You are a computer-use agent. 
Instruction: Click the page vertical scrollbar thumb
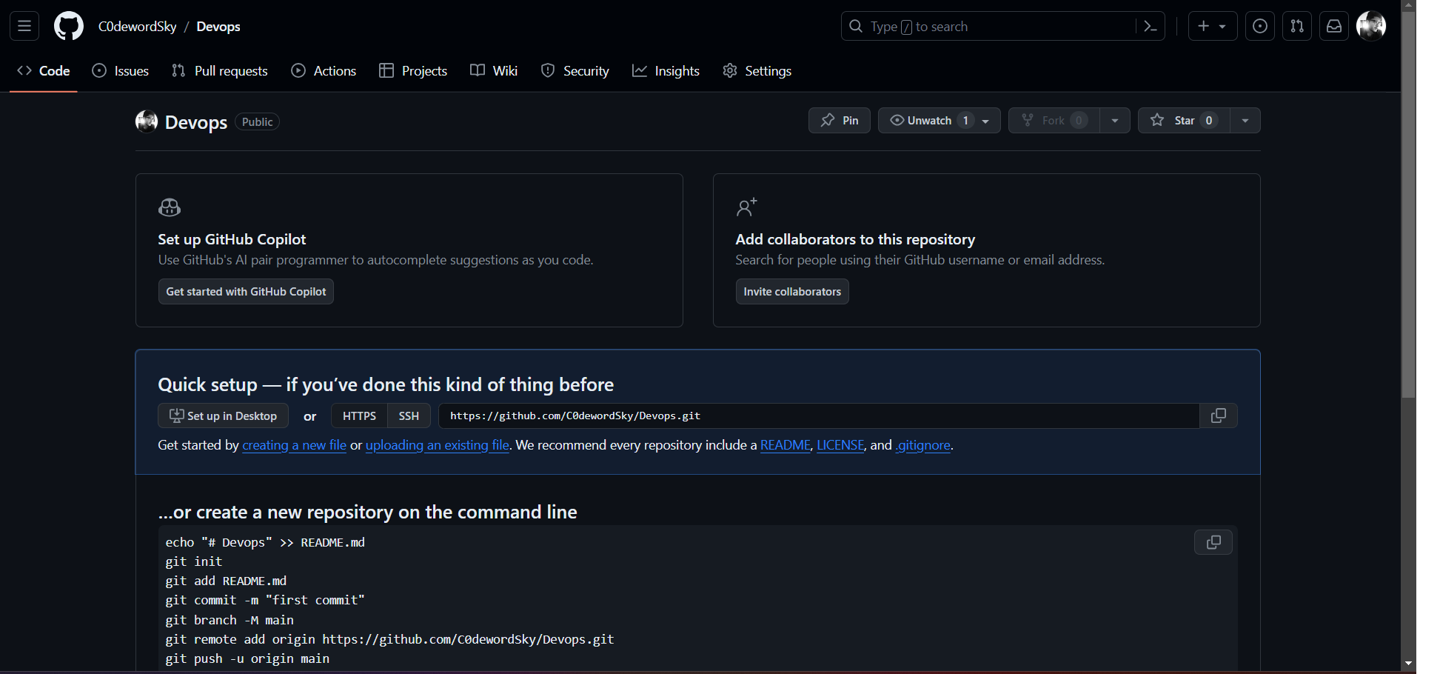pos(1408,204)
